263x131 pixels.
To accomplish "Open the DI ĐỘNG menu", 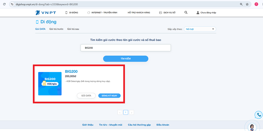I will [72, 13].
